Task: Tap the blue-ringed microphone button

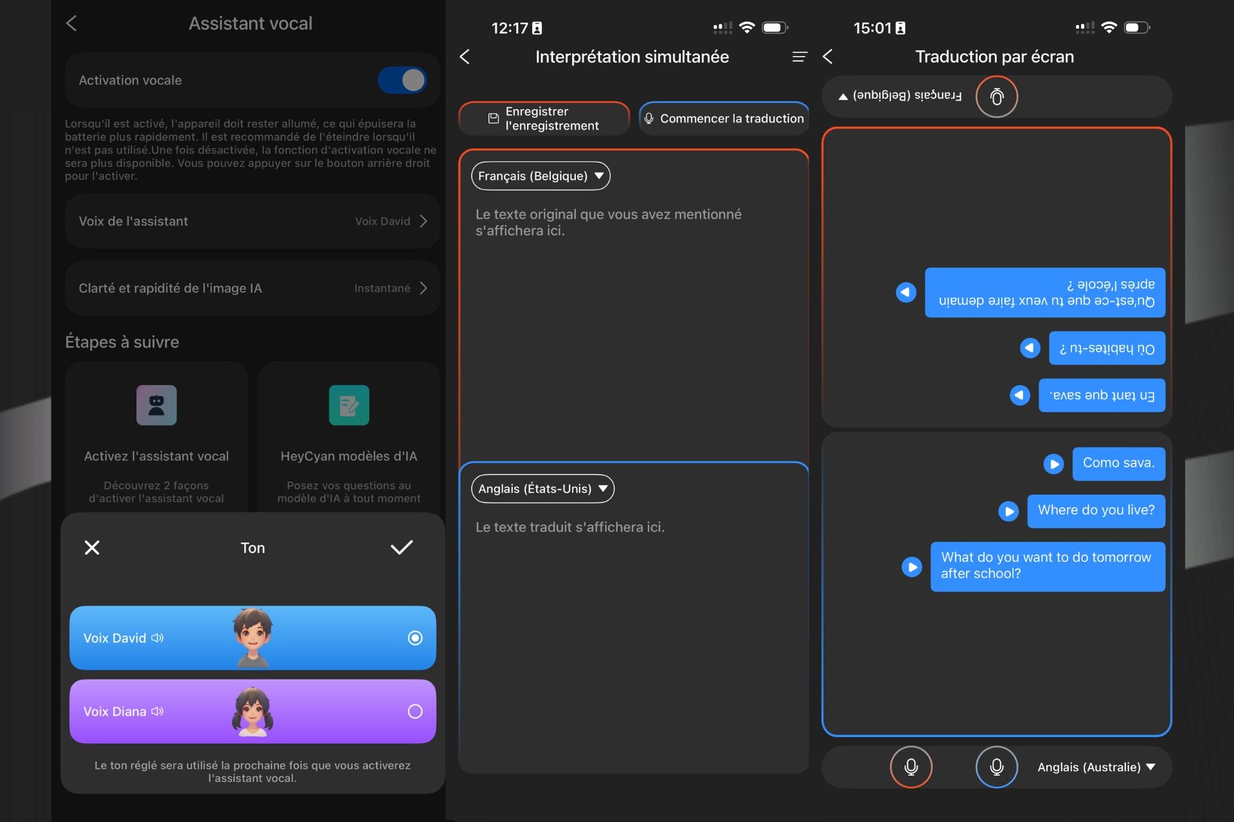Action: [x=996, y=767]
